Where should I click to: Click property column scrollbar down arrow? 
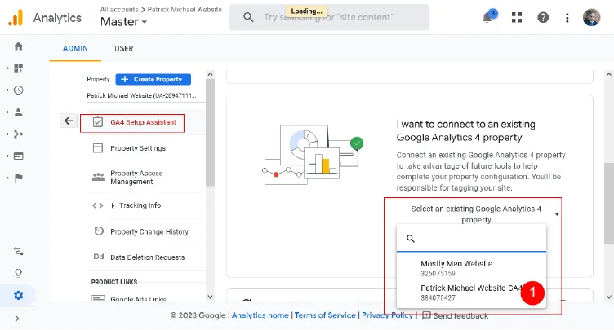[x=211, y=297]
